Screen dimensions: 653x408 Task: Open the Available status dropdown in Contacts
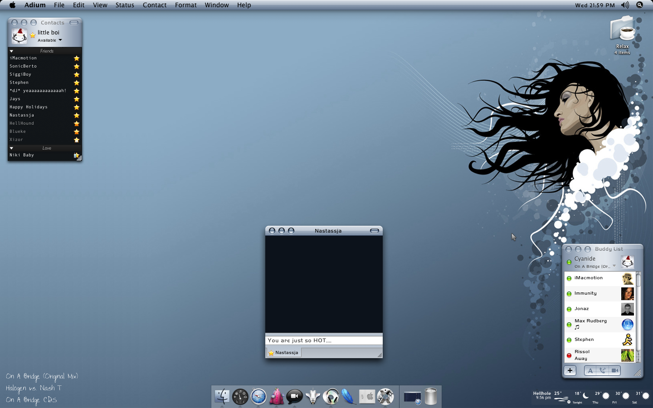50,40
